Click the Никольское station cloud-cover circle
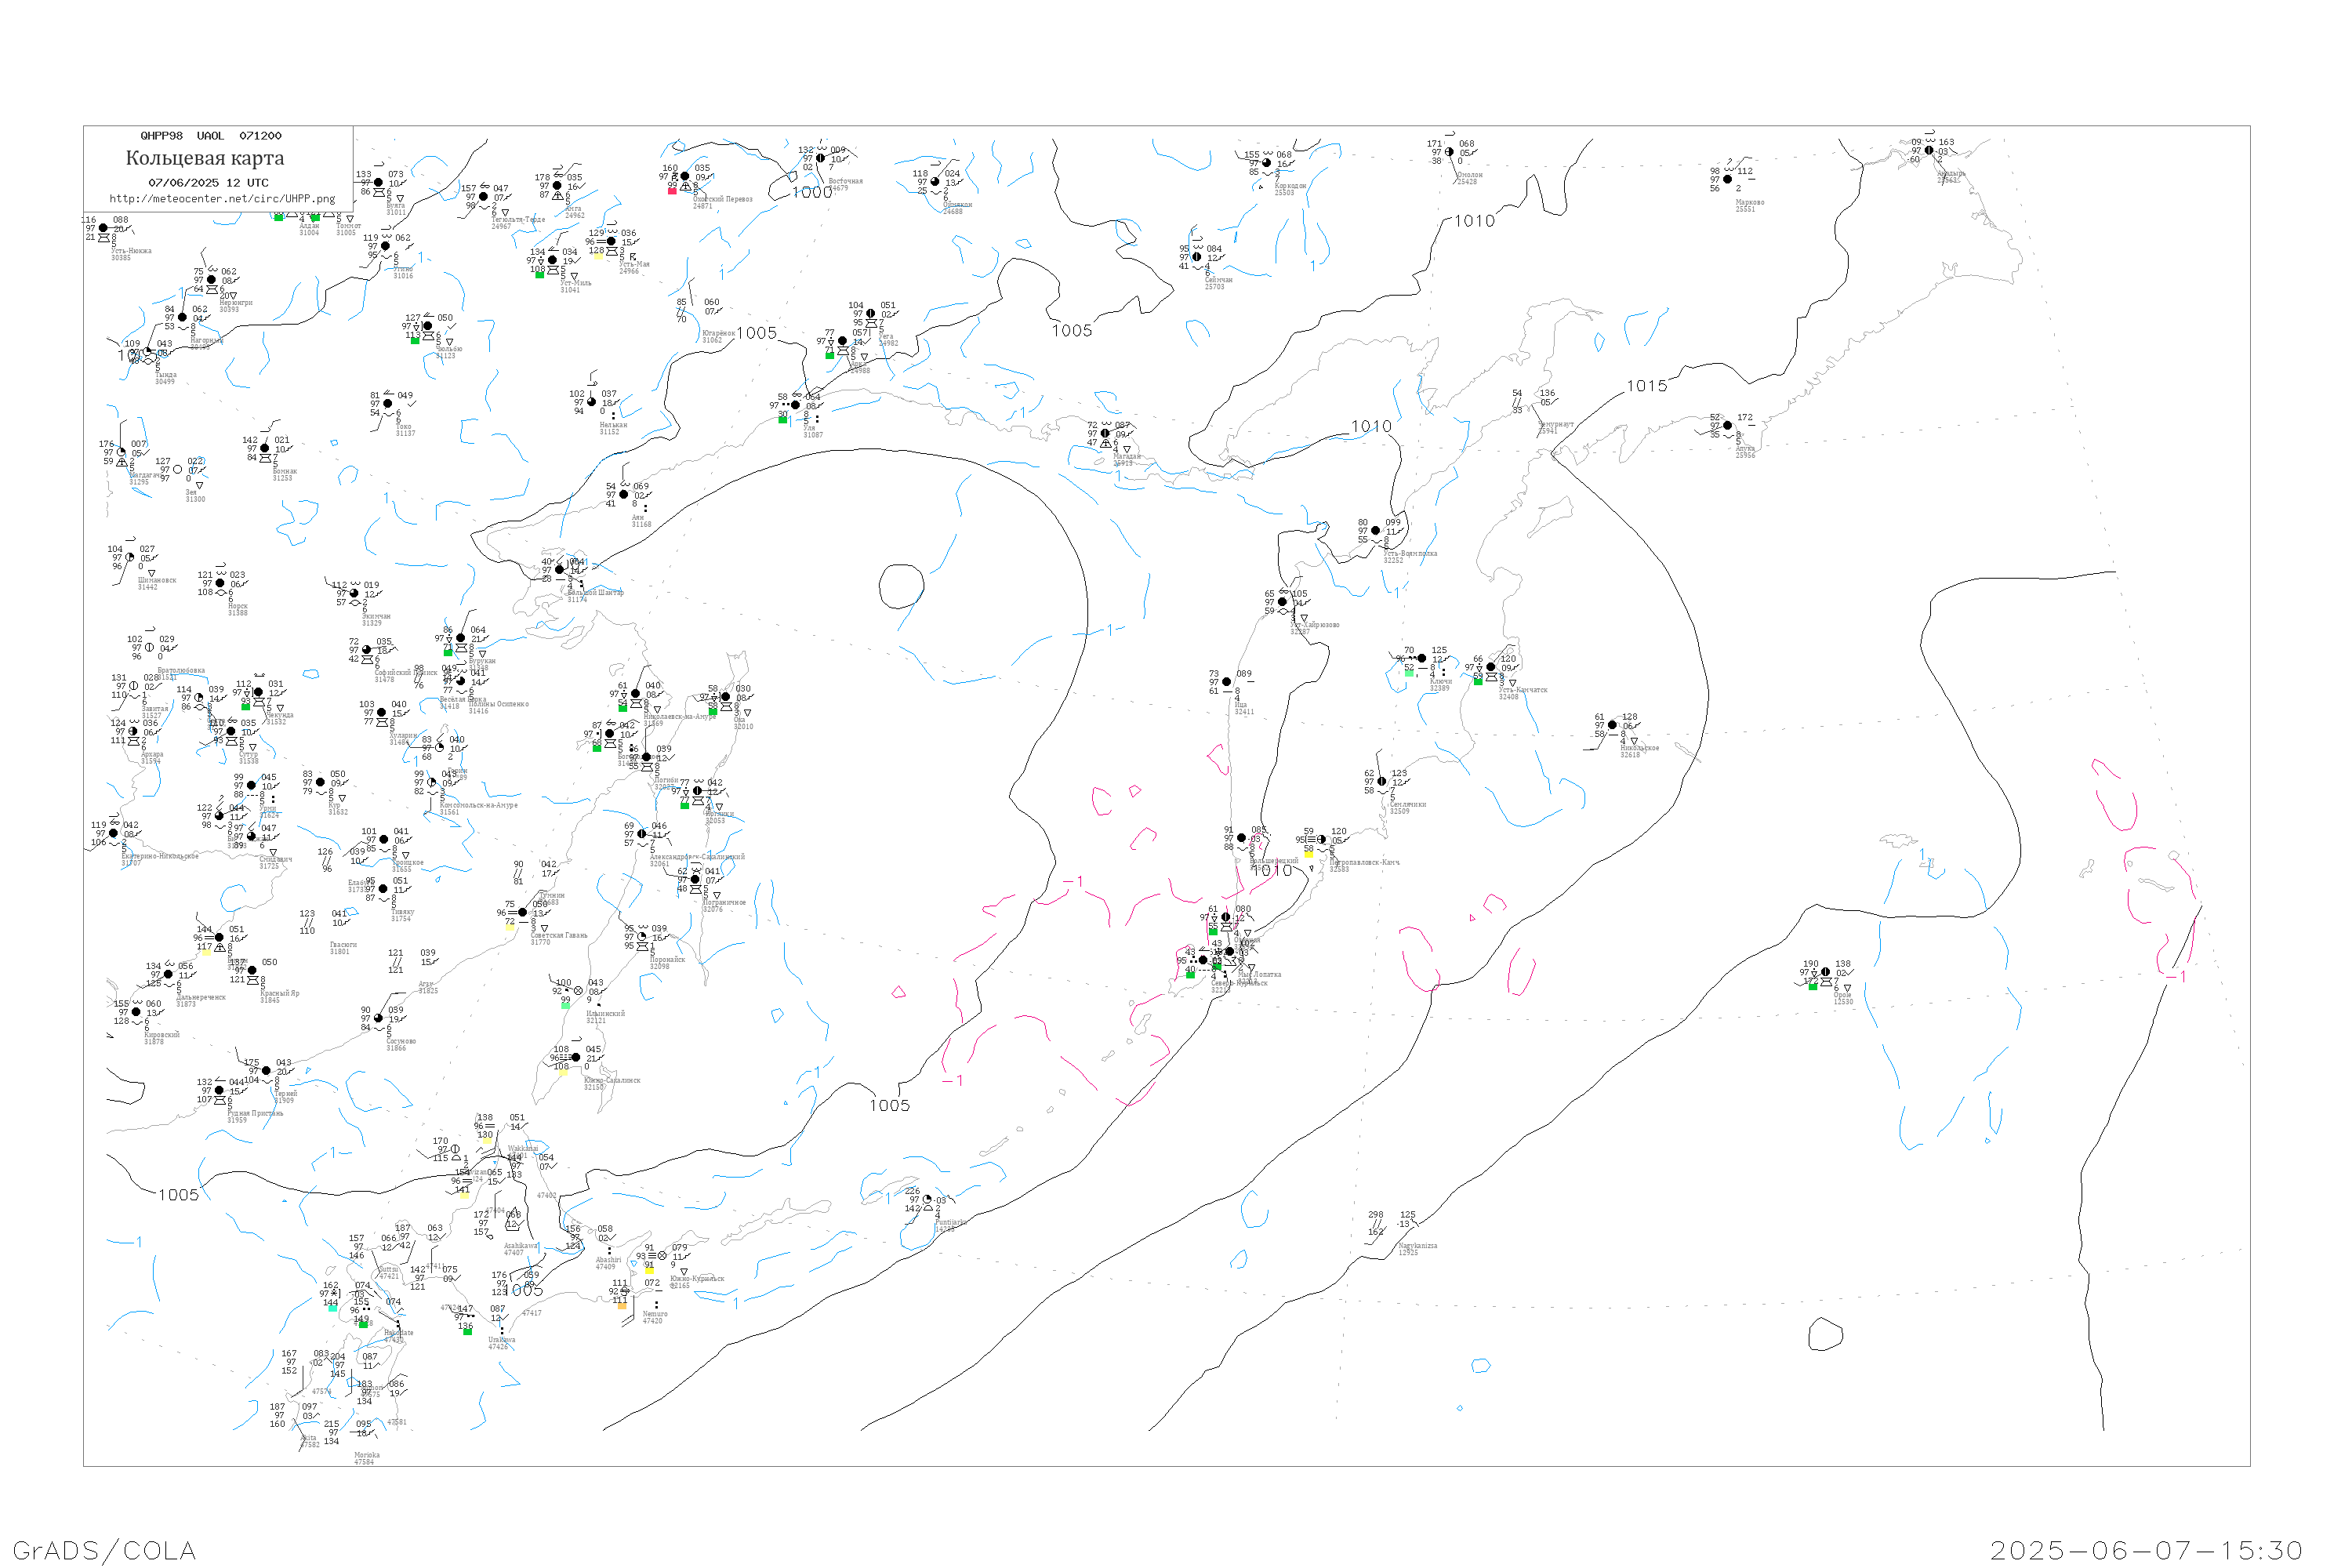This screenshot has height=1568, width=2352. pyautogui.click(x=1612, y=725)
